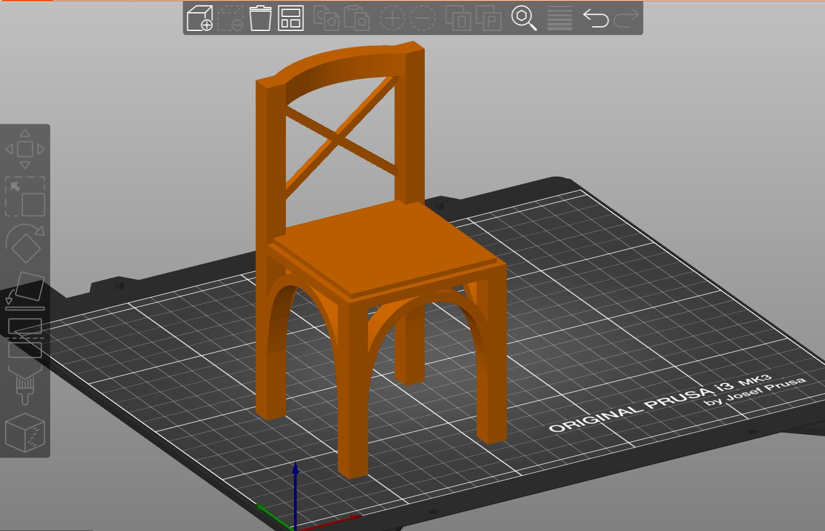The width and height of the screenshot is (825, 531).
Task: Open variable layer height editing
Action: 560,18
